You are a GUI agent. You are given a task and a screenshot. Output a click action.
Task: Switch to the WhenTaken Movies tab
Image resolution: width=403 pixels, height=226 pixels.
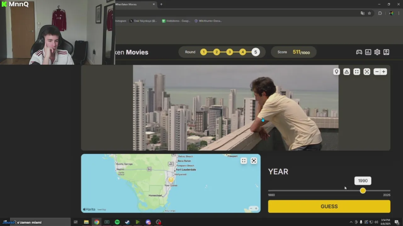134,4
